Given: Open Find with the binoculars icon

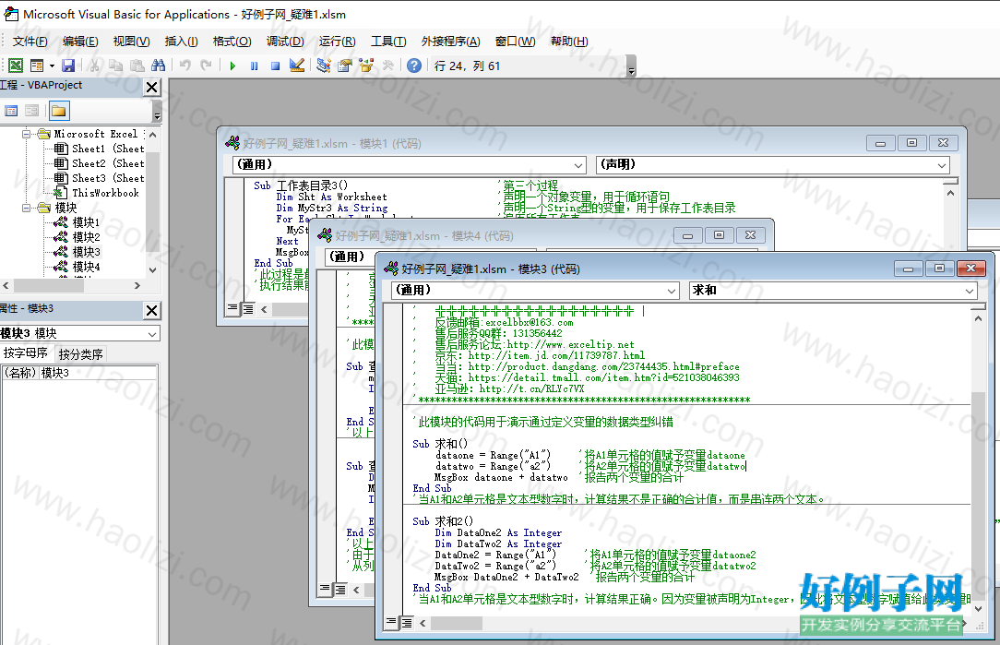Looking at the screenshot, I should [158, 66].
